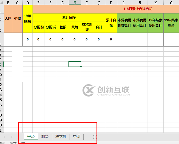Add a new sheet with plus icon

(x=95, y=137)
